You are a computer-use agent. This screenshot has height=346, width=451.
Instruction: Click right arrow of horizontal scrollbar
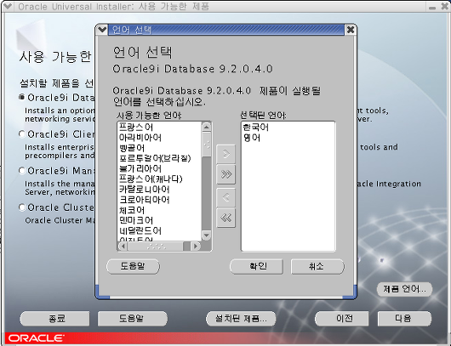click(196, 247)
